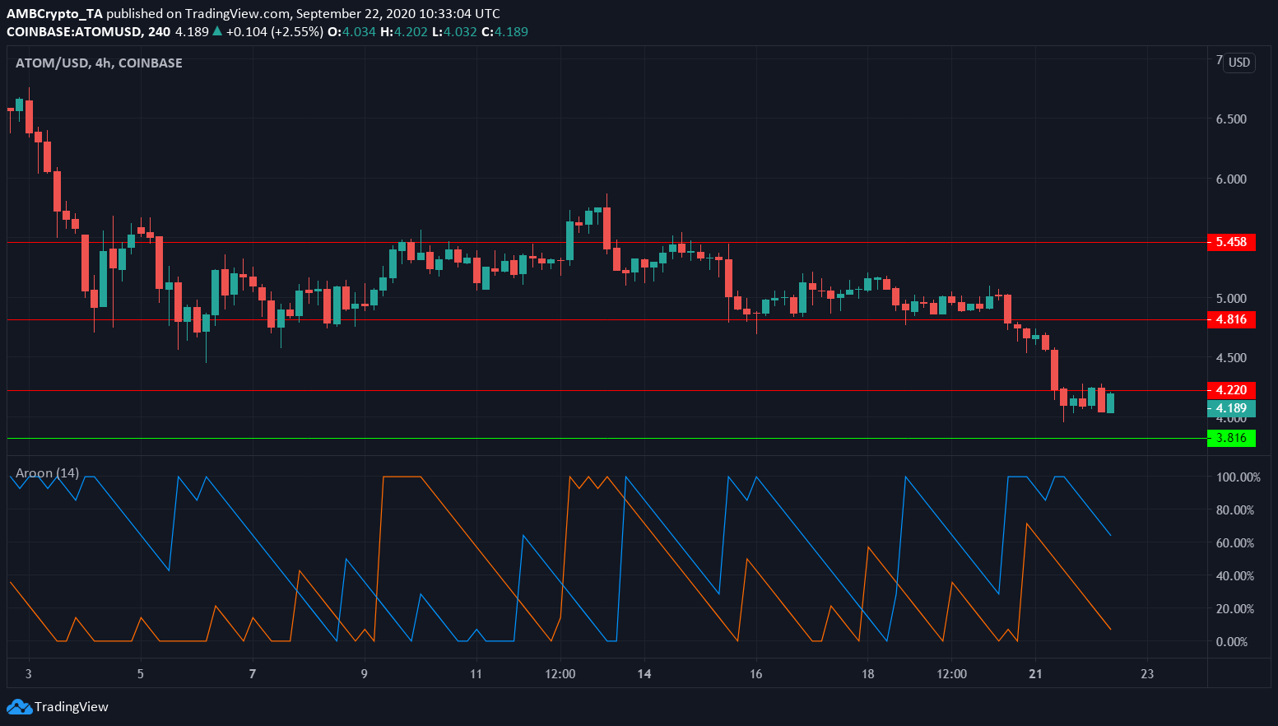The height and width of the screenshot is (726, 1278).
Task: Click the +0.104 (+2.55%) change value
Action: [x=274, y=32]
